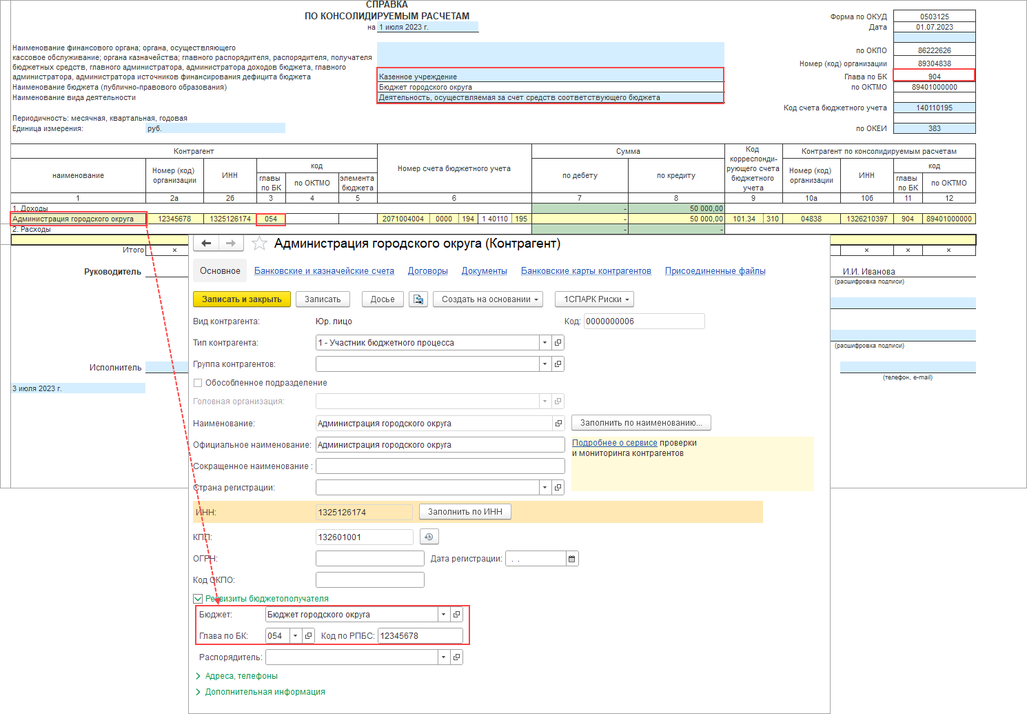Open the Глава по БК value form icon
This screenshot has width=1027, height=714.
pyautogui.click(x=308, y=636)
